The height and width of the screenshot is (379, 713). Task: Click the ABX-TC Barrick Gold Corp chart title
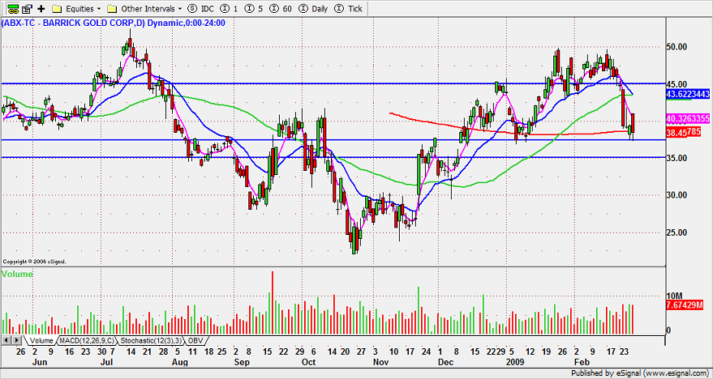pyautogui.click(x=113, y=23)
